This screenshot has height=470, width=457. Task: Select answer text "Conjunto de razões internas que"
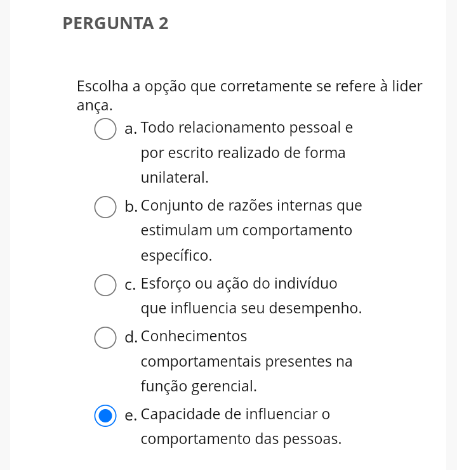[x=251, y=206]
